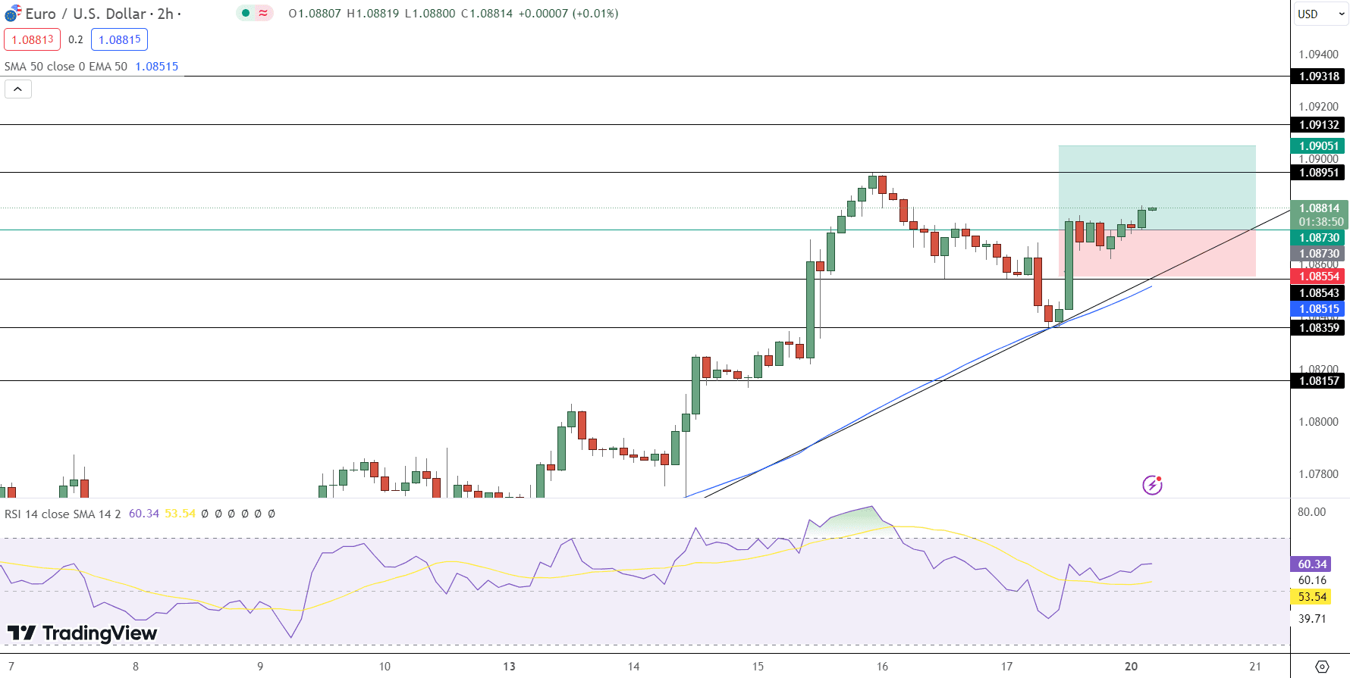Screen dimensions: 1350x678
Task: Click the sell price 1.08813 button
Action: click(x=32, y=39)
